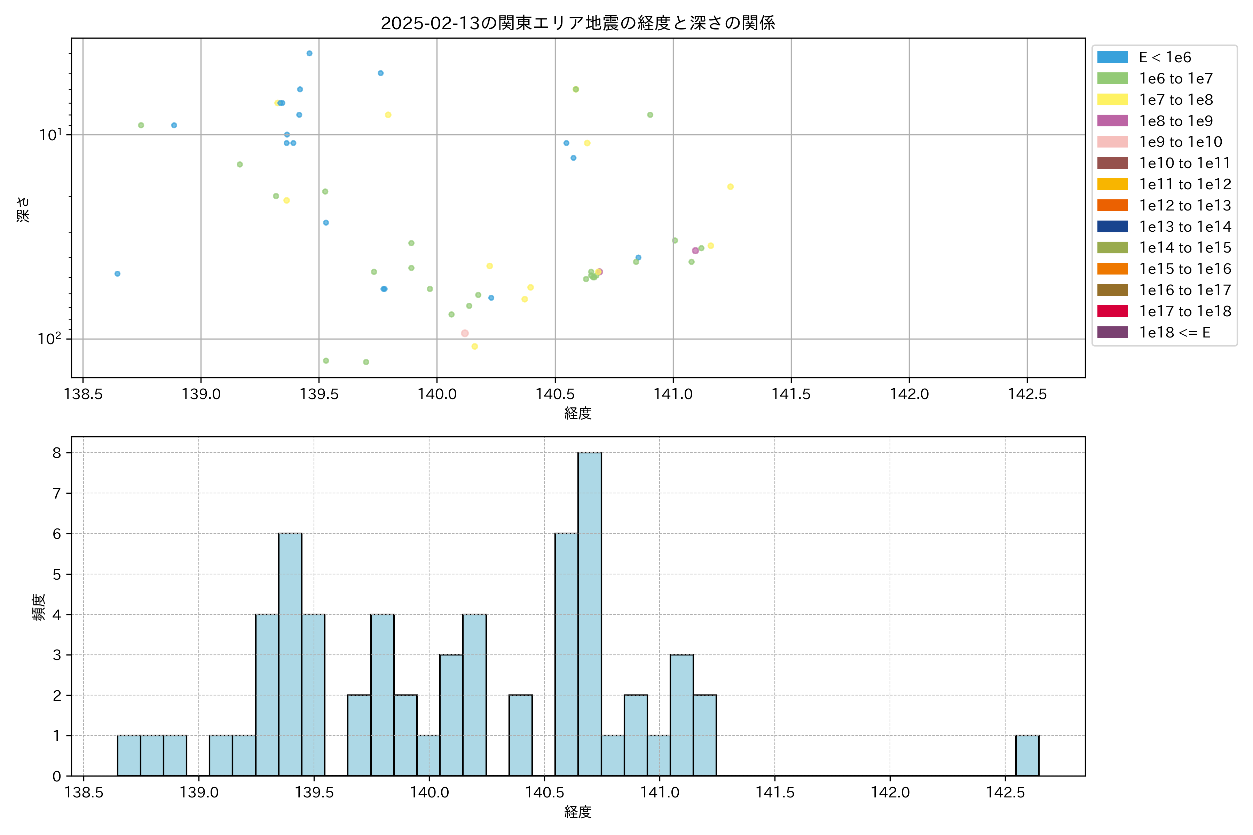Viewport: 1253px width, 835px height.
Task: Click the navy 1e13 to 1e14 swatch
Action: 1112,227
